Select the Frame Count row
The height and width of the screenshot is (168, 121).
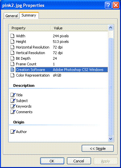click(58, 64)
